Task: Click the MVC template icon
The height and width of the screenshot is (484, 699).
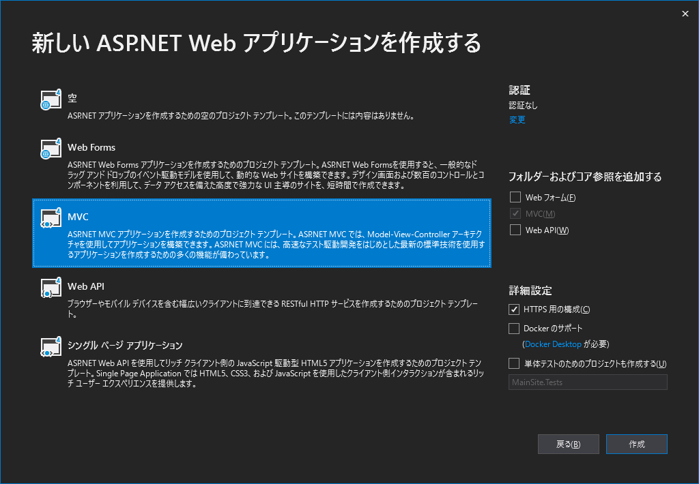Action: tap(51, 218)
